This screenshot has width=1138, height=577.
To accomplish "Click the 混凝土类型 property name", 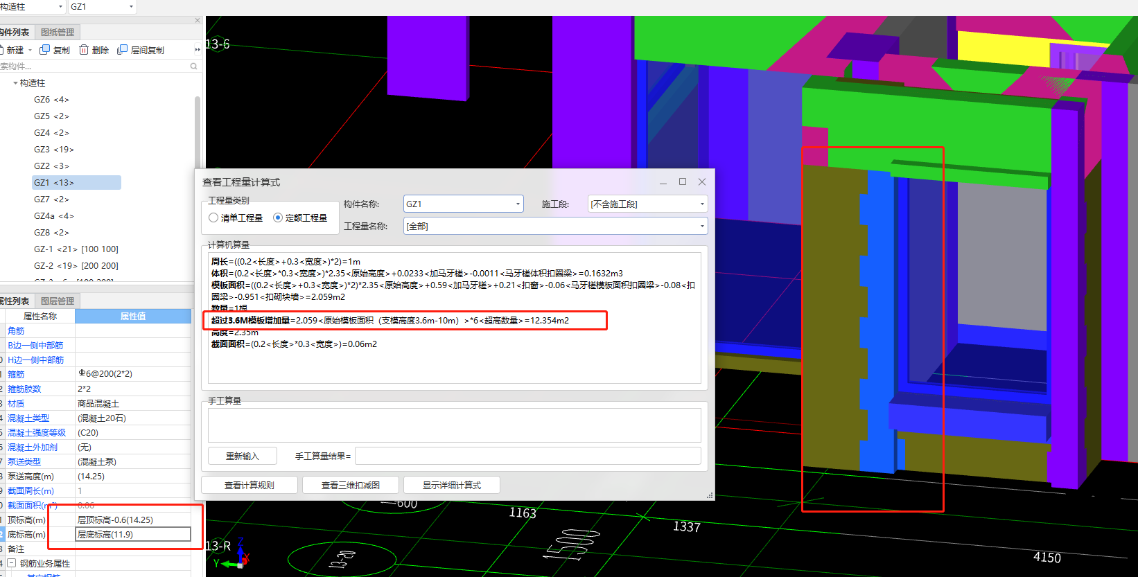I will click(x=28, y=418).
